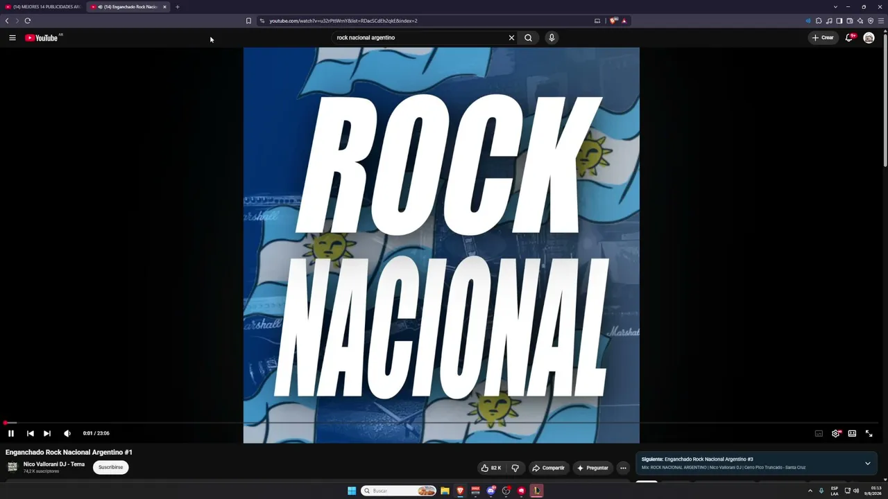Click the Preguntar button
This screenshot has width=888, height=499.
[593, 468]
